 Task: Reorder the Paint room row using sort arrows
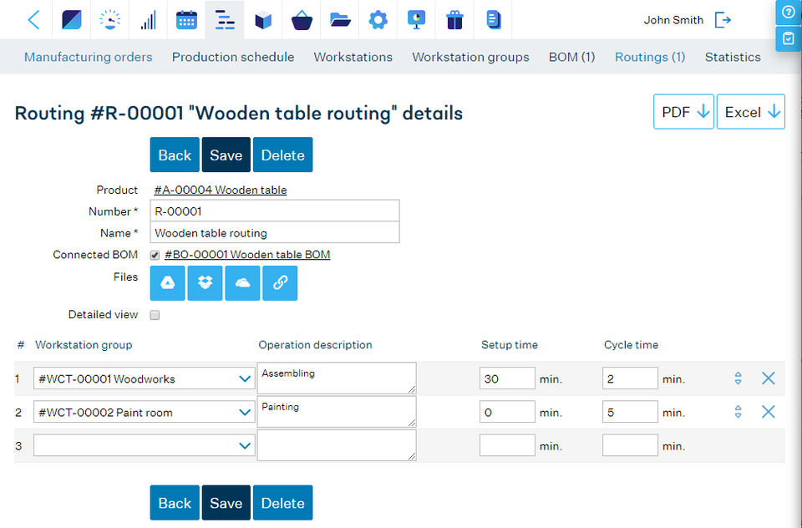click(x=738, y=412)
